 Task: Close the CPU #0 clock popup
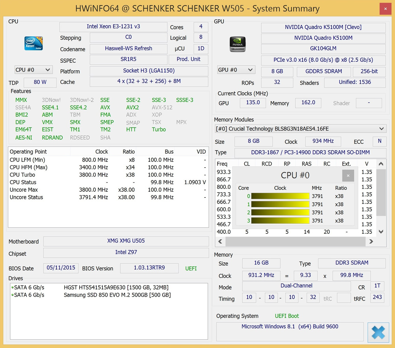click(x=348, y=175)
